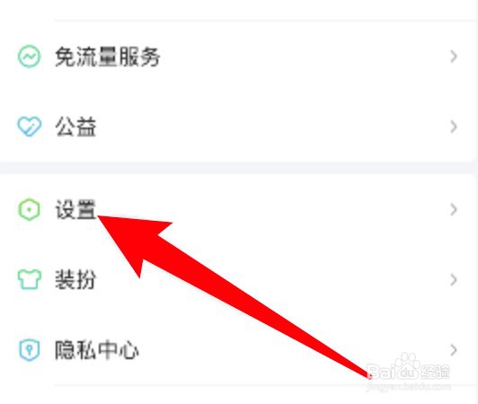Click the 设置 hexagon gear icon
The height and width of the screenshot is (404, 478).
click(29, 209)
